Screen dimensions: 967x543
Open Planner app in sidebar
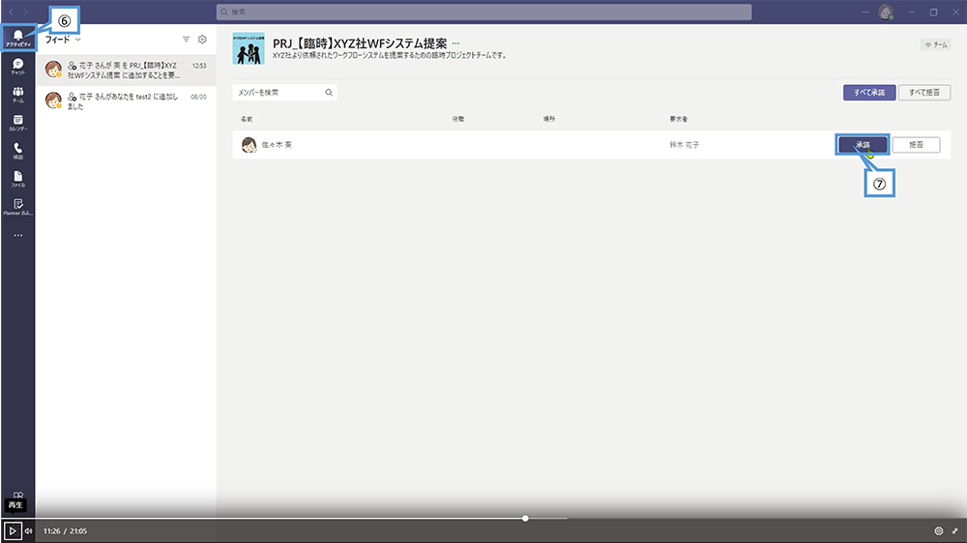tap(17, 207)
